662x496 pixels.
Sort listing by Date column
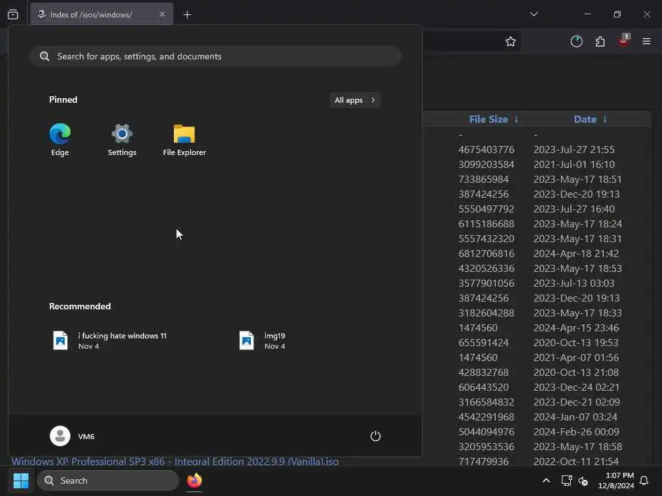pyautogui.click(x=590, y=119)
